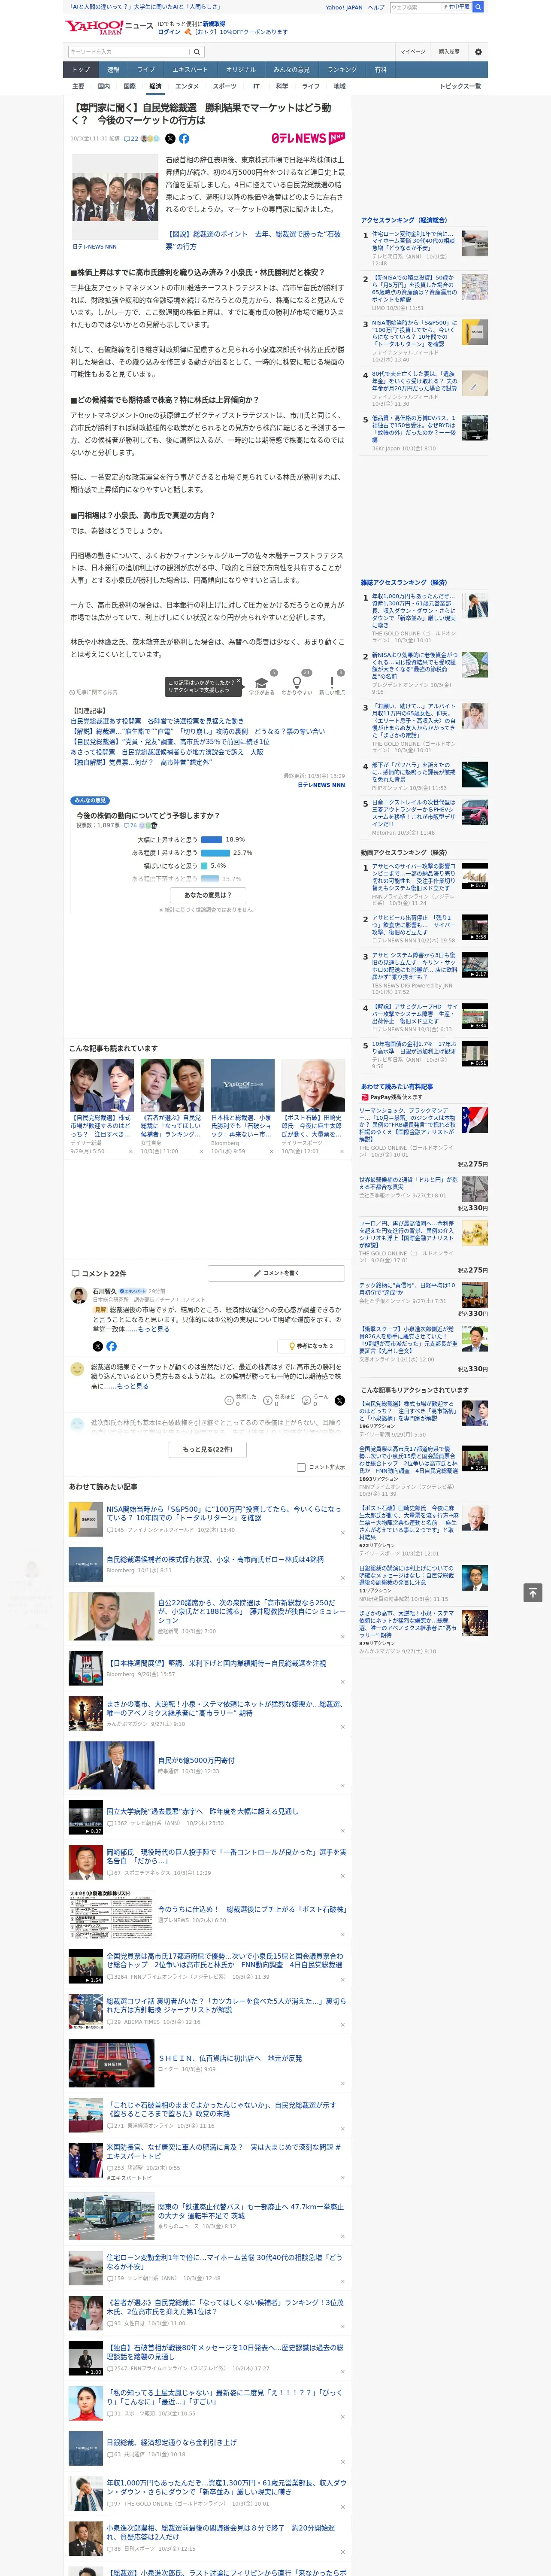This screenshot has width=551, height=2576.
Task: Open マイページ link
Action: 413,52
